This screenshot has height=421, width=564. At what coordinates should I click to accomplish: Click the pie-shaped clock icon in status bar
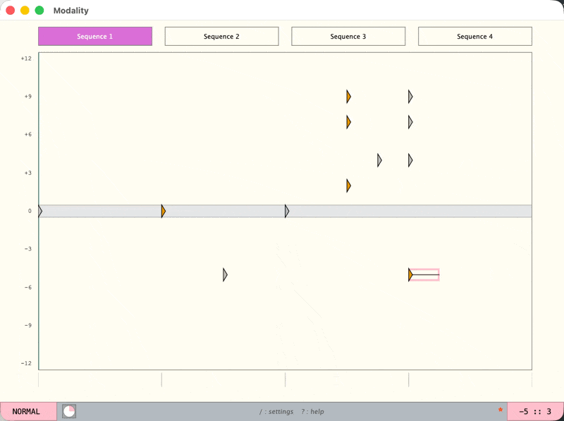69,411
